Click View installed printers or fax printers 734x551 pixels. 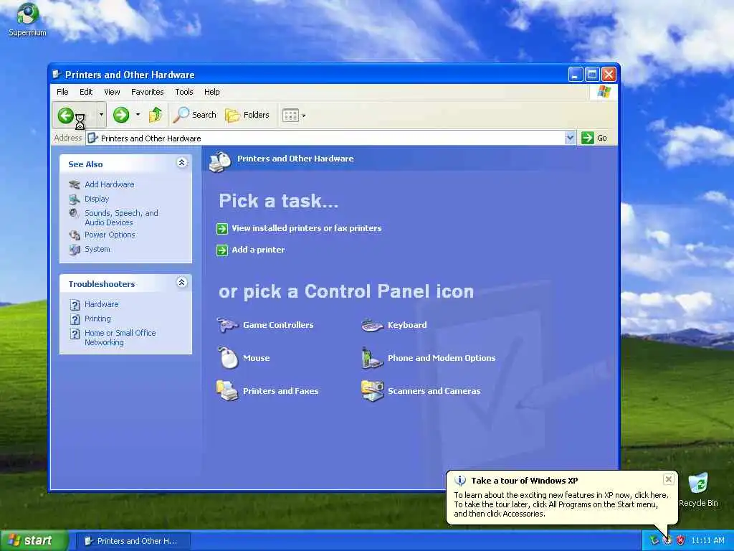(307, 228)
